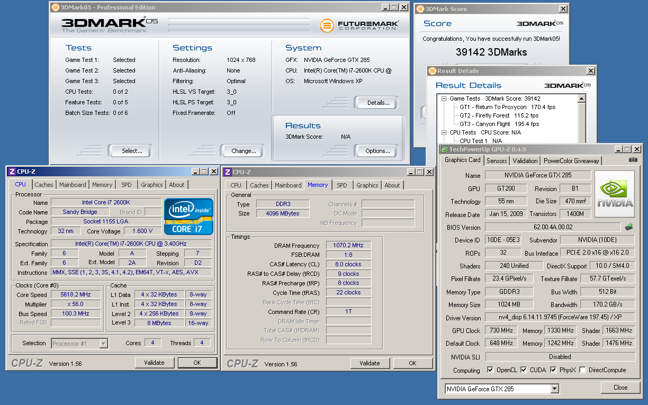Screen dimensions: 648x405
Task: Click Validate in CPU-Z CPU window
Action: point(154,363)
